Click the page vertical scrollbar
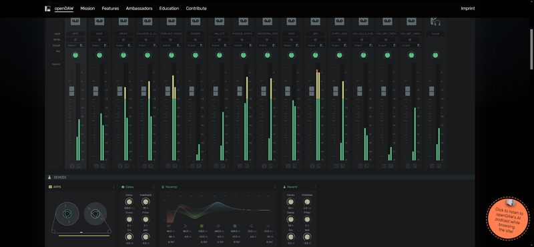This screenshot has width=534, height=247. coord(531,49)
